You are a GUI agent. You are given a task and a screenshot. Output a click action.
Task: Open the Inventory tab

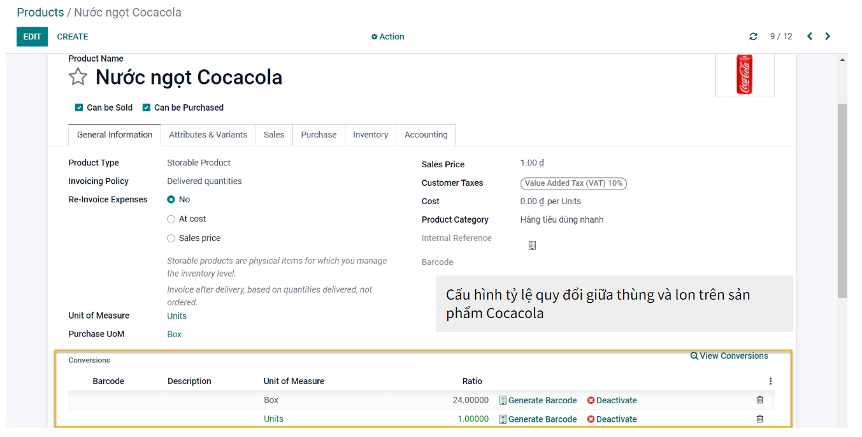click(x=370, y=135)
